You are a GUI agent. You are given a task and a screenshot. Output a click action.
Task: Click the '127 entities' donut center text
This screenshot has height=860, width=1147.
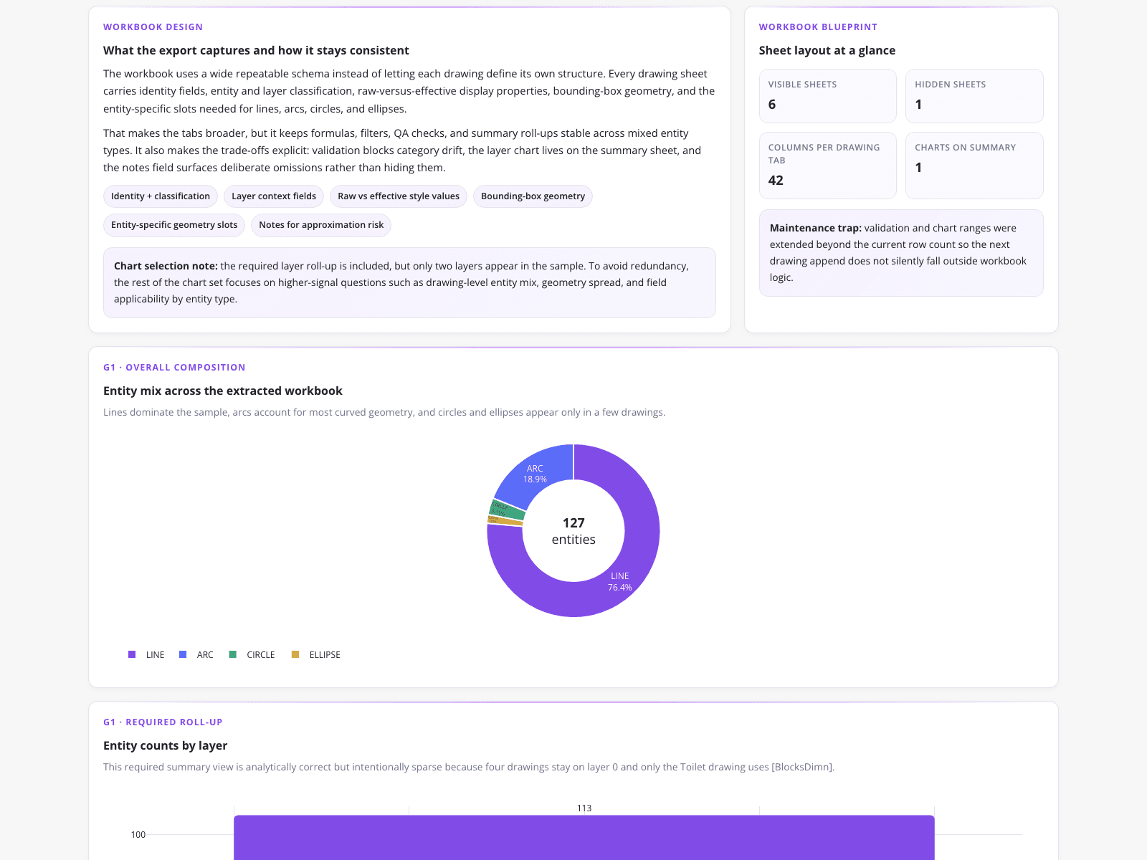pos(573,531)
